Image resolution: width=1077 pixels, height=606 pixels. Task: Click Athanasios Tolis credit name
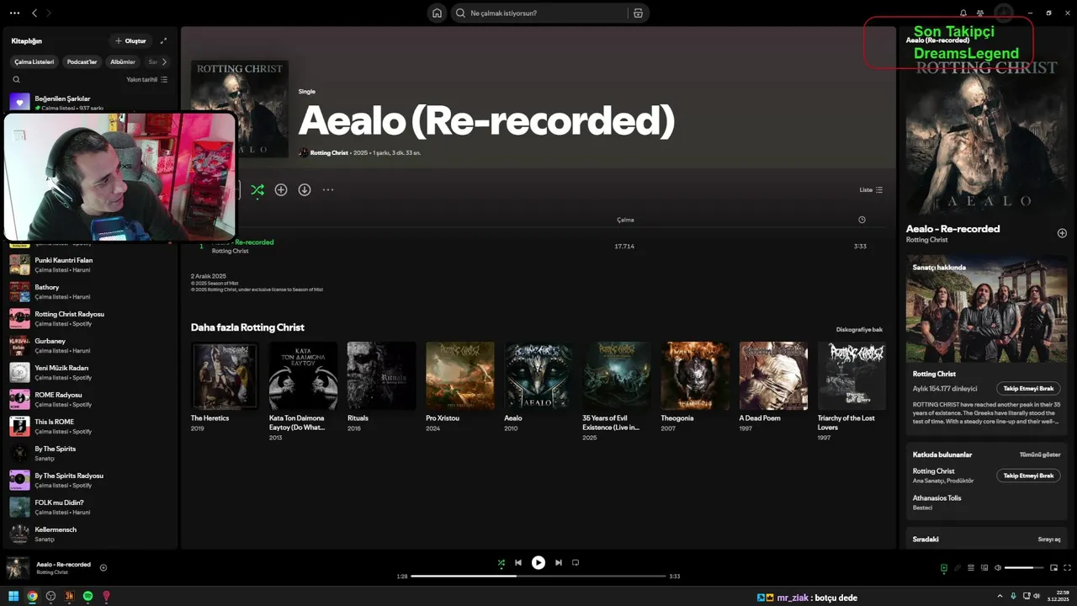936,498
